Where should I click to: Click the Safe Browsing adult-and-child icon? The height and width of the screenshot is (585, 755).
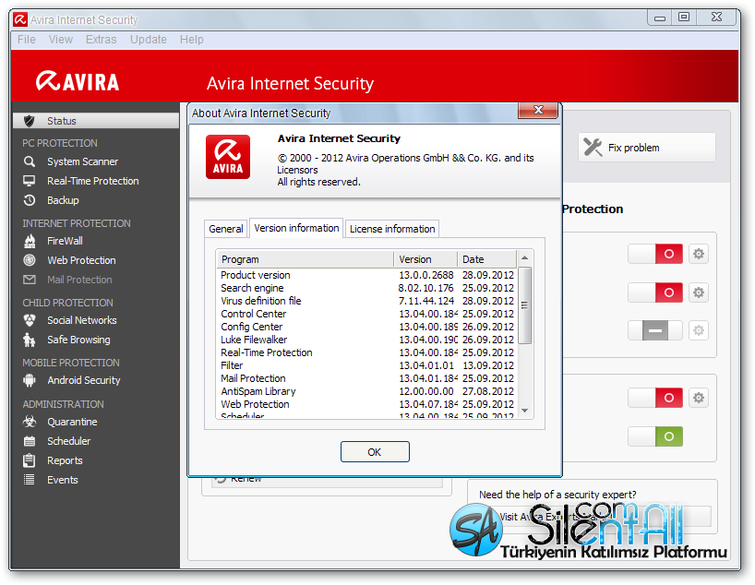(x=30, y=340)
